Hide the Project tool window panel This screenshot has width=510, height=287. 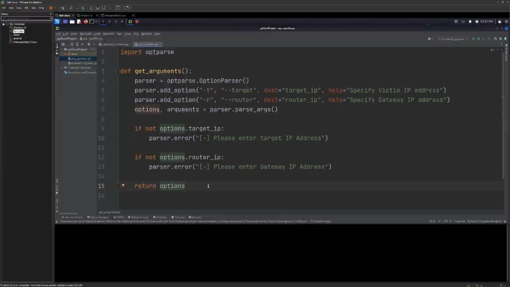click(94, 44)
